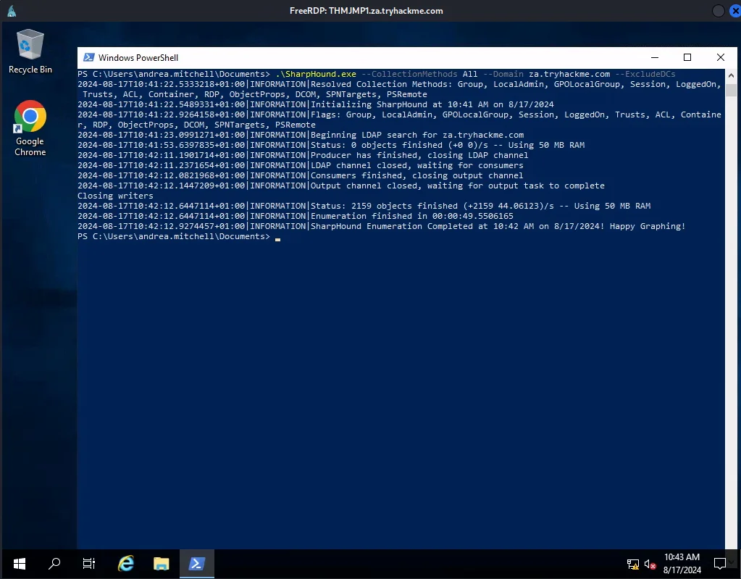Click the FreeRDP window title text
This screenshot has height=579, width=741.
367,11
